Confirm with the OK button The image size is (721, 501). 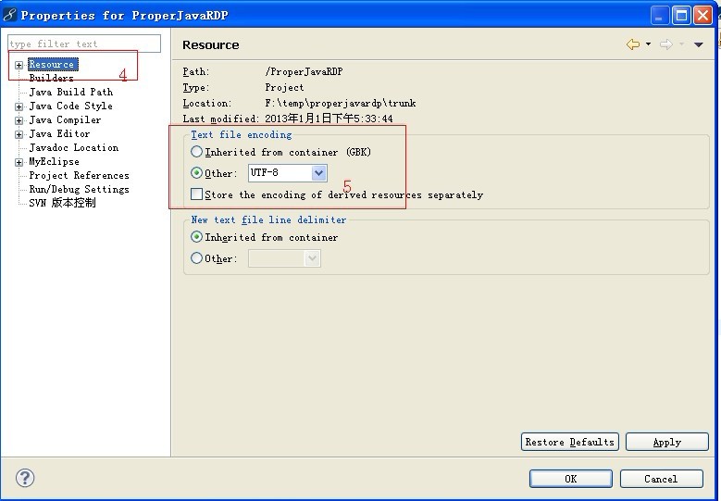[x=571, y=479]
